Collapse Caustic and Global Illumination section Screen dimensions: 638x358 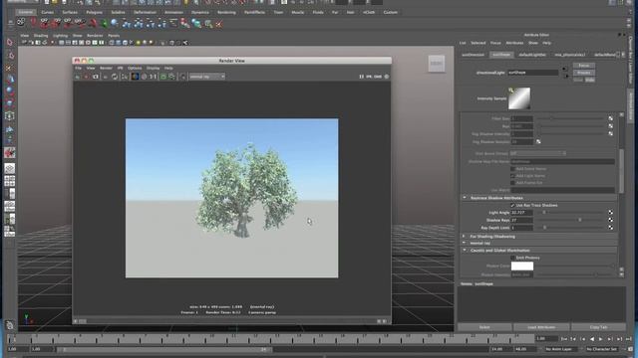(465, 251)
